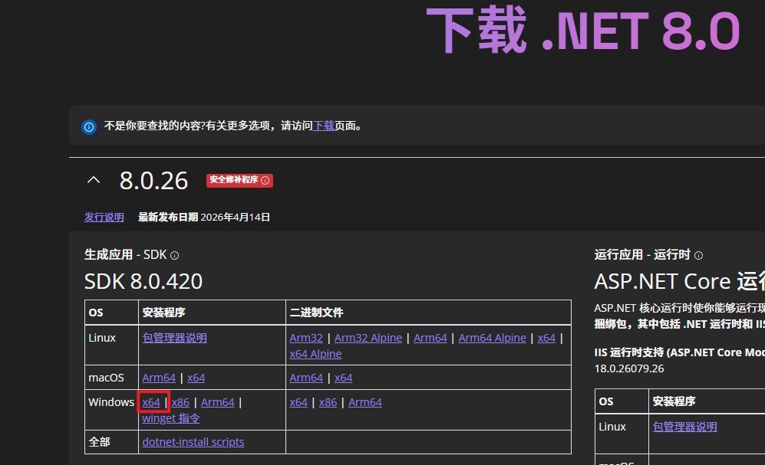Screen dimensions: 765x465
Task: Download Linux Arm32 Alpine binary
Action: coord(368,338)
